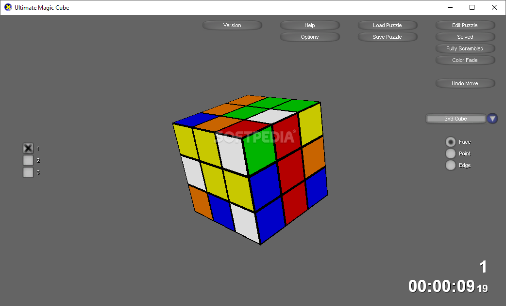Image resolution: width=506 pixels, height=306 pixels.
Task: Minimize the Ultimate Magic Cube window
Action: pyautogui.click(x=450, y=7)
